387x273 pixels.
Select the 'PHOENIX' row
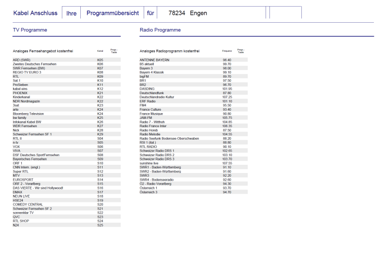pos(67,93)
